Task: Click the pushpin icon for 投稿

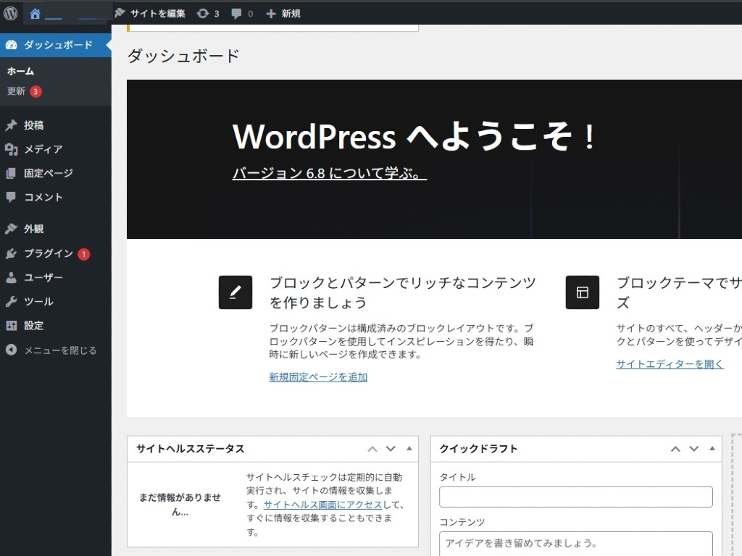Action: 12,125
